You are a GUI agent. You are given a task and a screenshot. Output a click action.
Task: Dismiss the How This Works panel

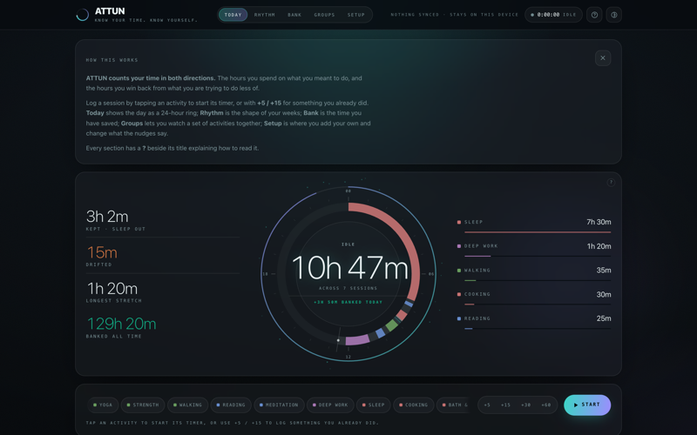click(603, 58)
